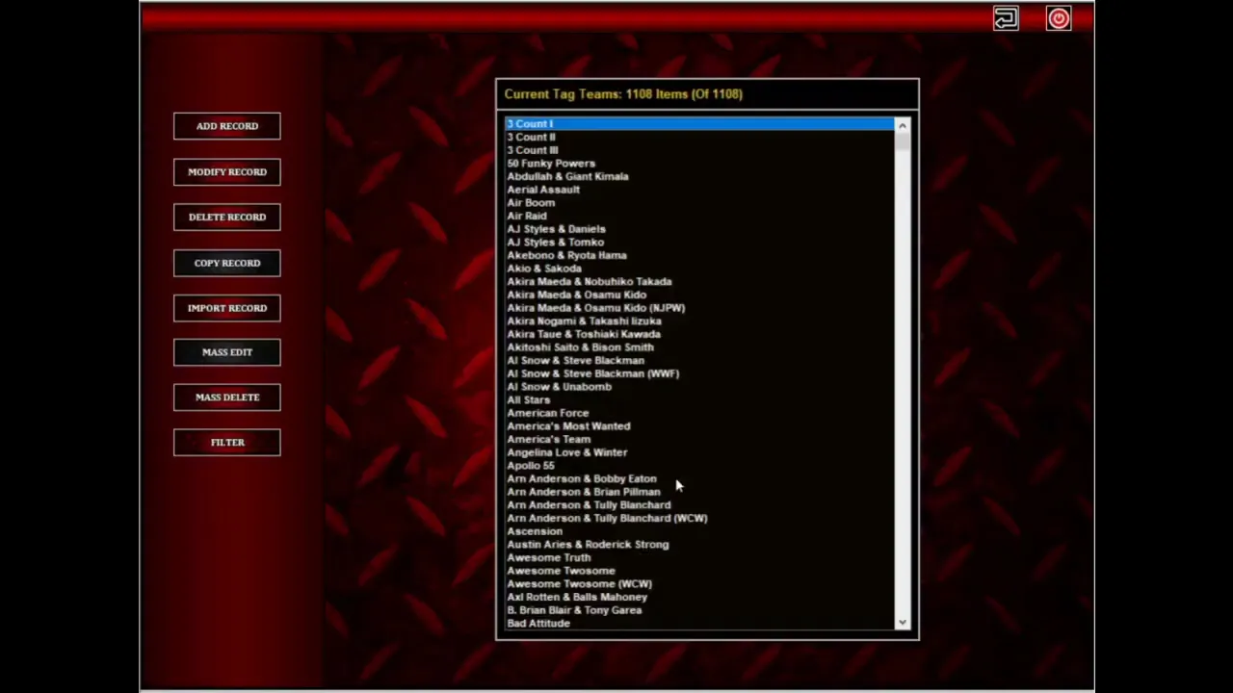Select 'AJ Styles & Tomko'

[700, 243]
